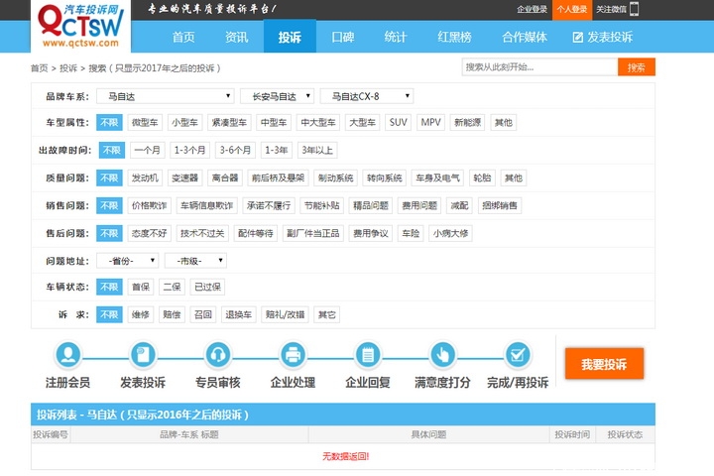The width and height of the screenshot is (714, 476).
Task: Select 紧凑型车 vehicle type filter
Action: pyautogui.click(x=229, y=123)
